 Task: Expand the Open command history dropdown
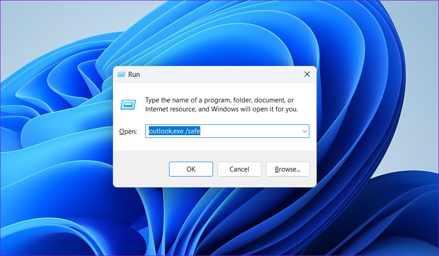(304, 131)
